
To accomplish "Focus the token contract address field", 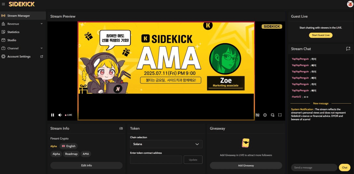I will 156,160.
